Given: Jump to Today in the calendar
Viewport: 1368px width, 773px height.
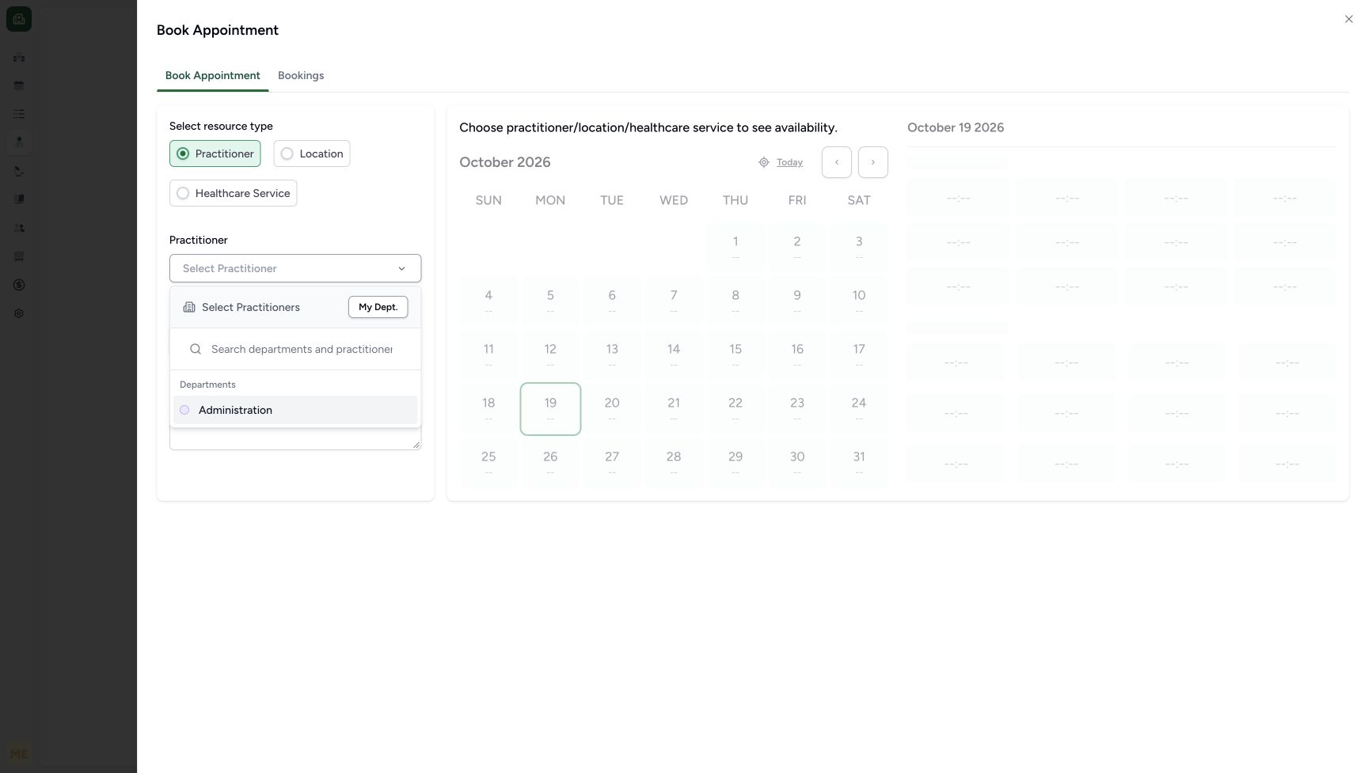Looking at the screenshot, I should coord(789,162).
